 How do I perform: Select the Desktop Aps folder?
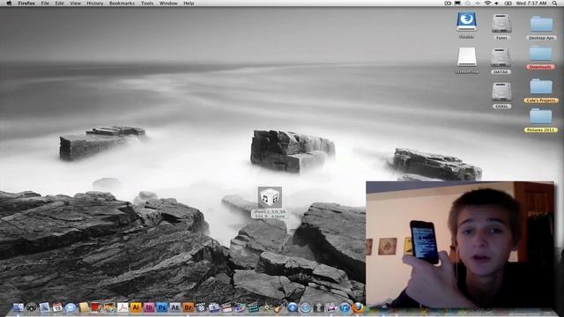tap(541, 25)
